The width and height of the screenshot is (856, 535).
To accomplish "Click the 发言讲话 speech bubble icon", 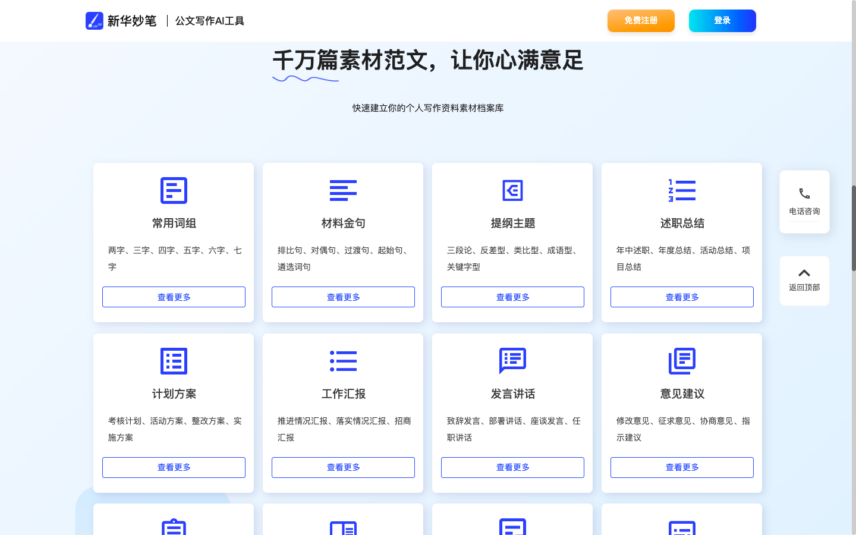I will pos(512,361).
